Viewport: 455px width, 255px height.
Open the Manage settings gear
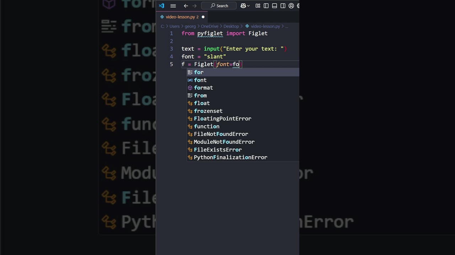[x=298, y=6]
